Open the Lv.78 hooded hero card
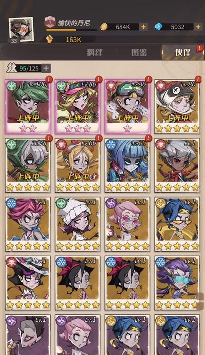Image resolution: width=205 pixels, height=355 pixels. [28, 165]
